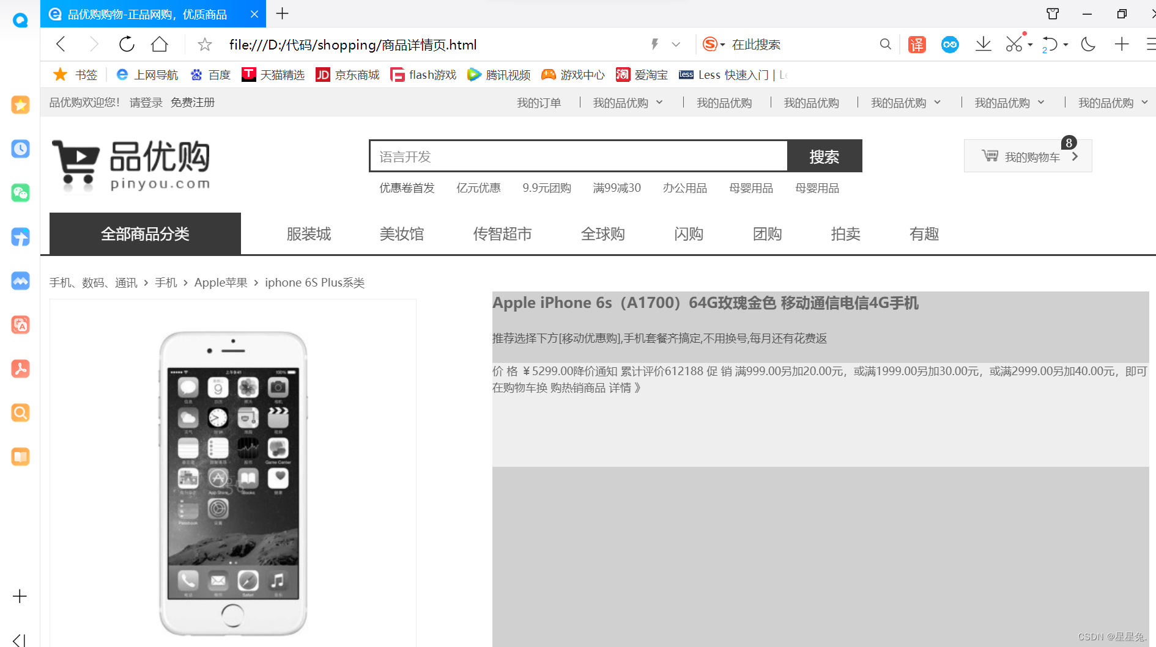Click the sidebar blue bird icon
This screenshot has height=647, width=1156.
click(x=20, y=236)
